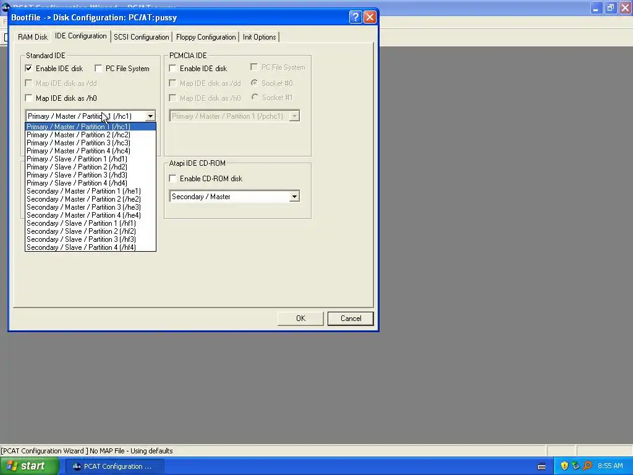Enable PCMCIA IDE Enable IDE disk checkbox
Screen dimensions: 633x475
[173, 68]
